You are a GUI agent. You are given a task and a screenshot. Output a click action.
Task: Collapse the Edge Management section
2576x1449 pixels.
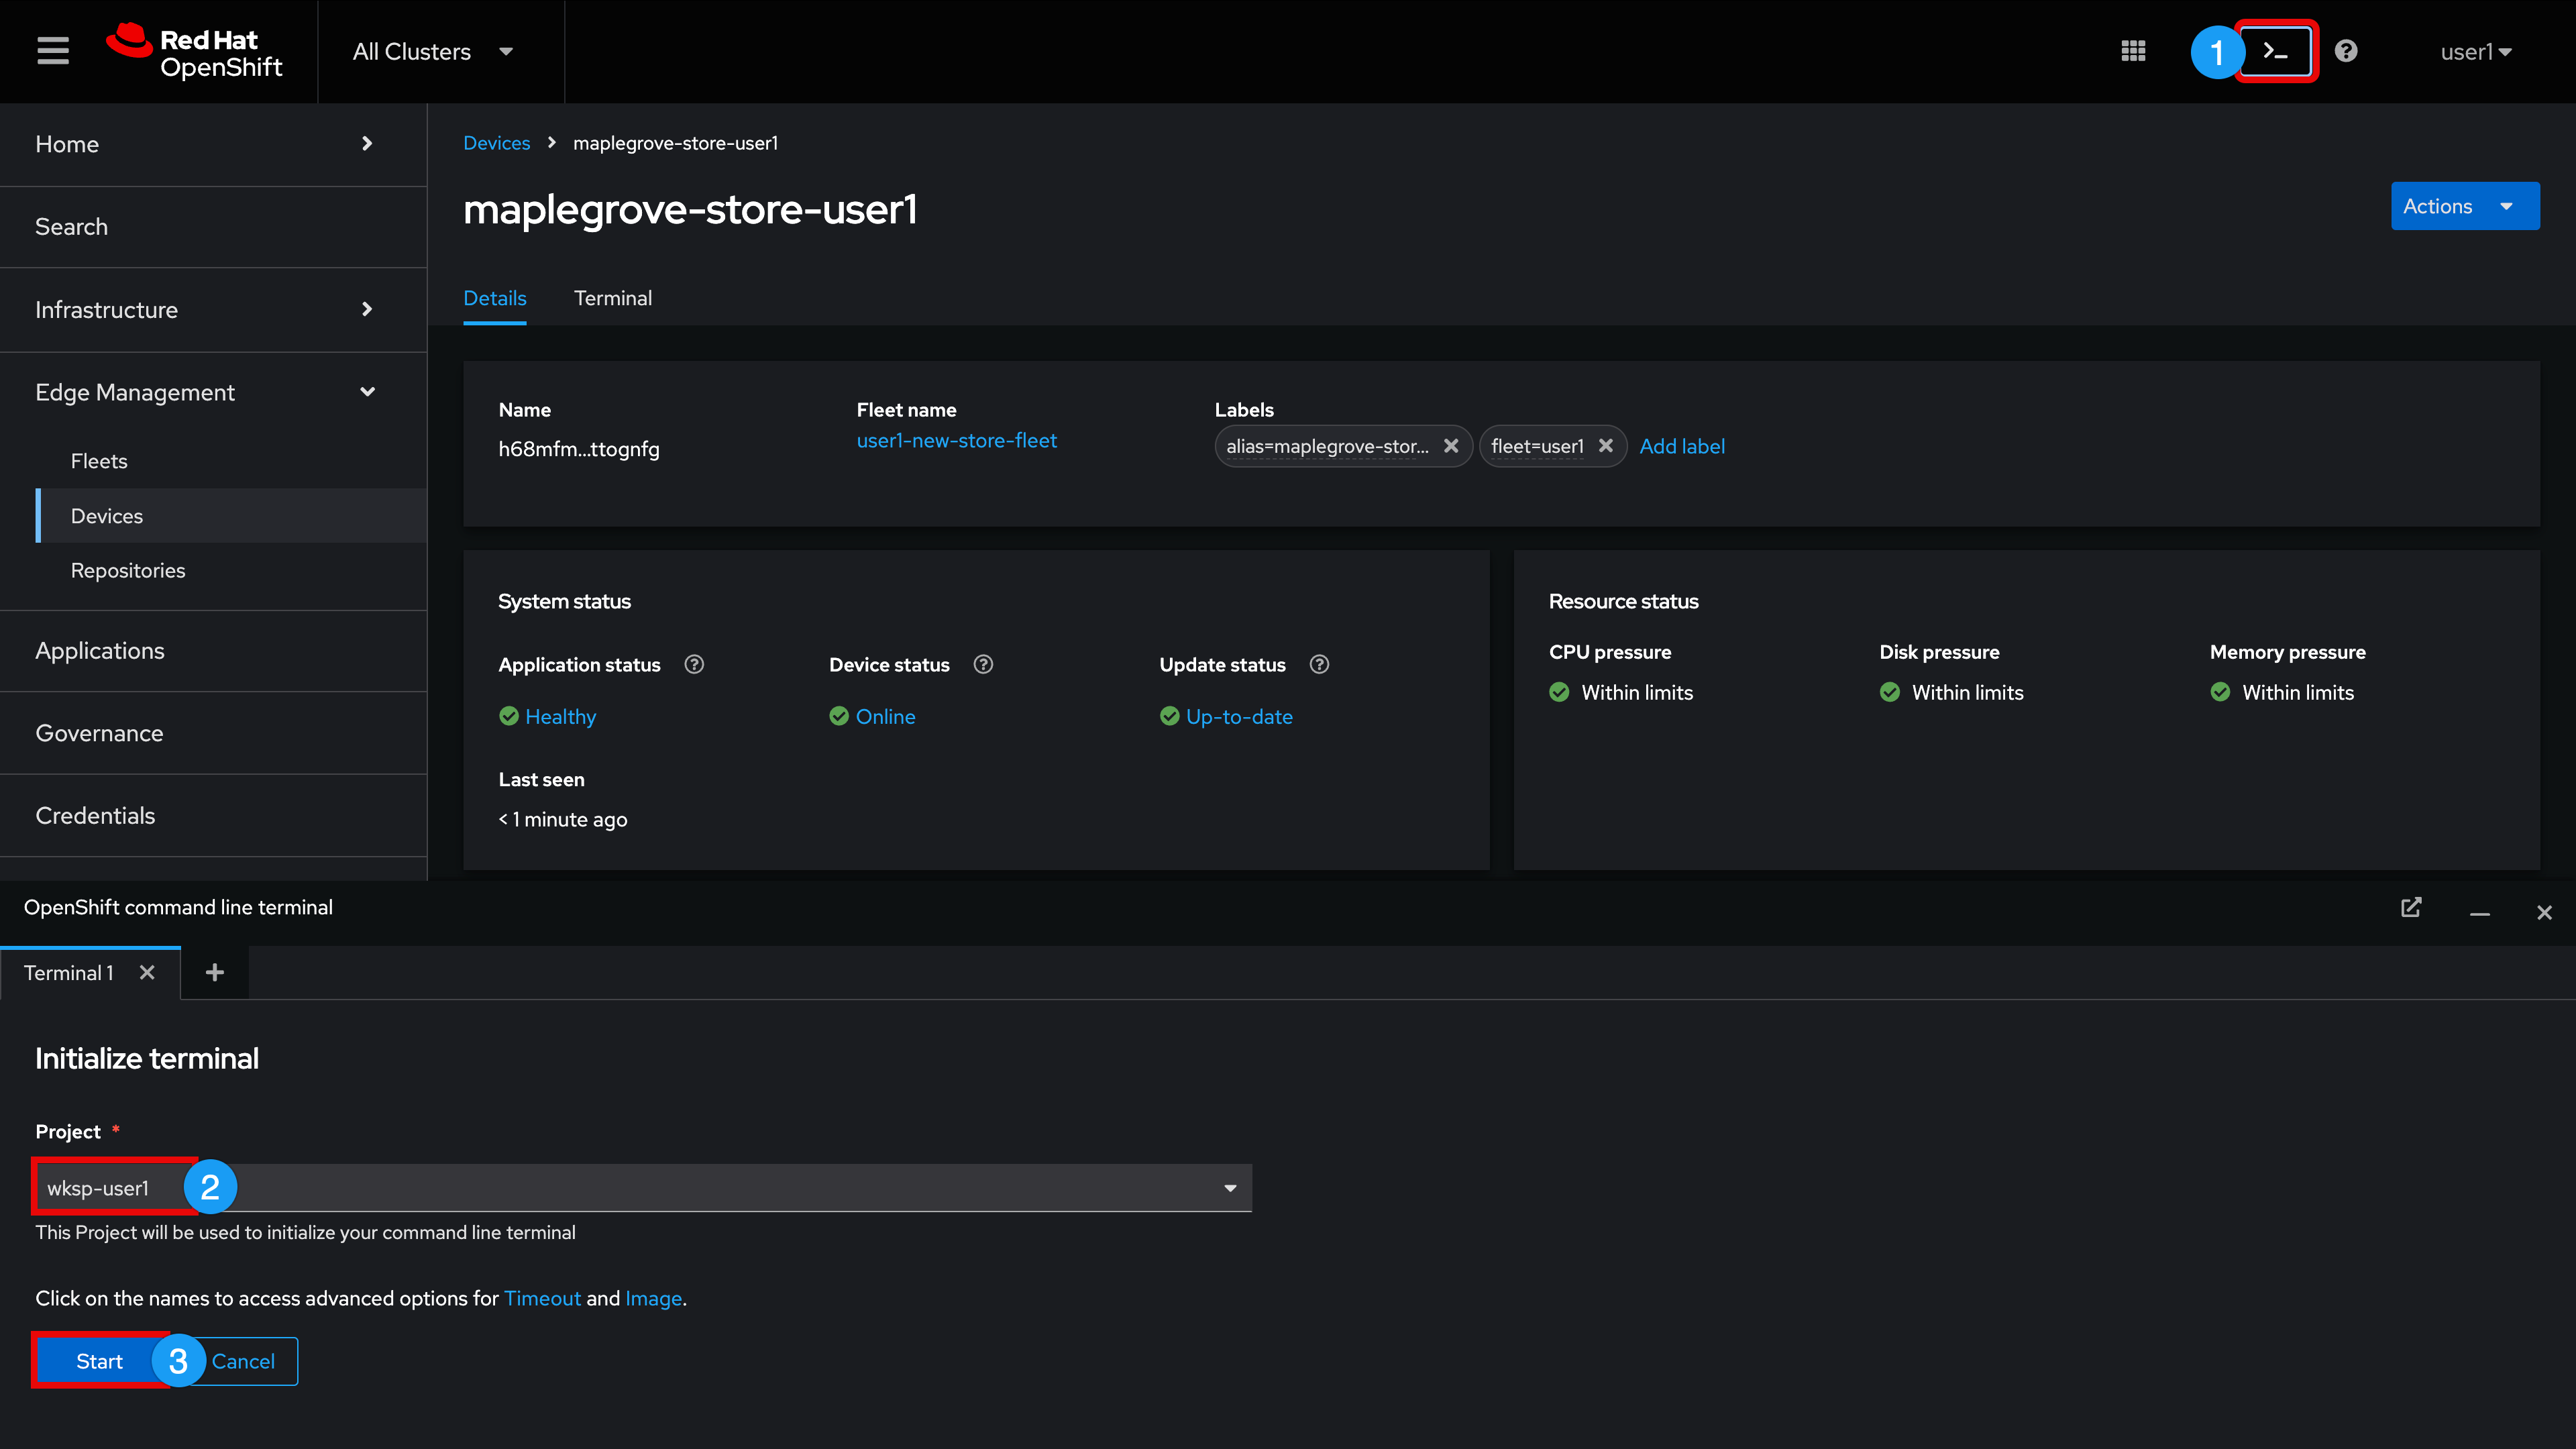214,392
